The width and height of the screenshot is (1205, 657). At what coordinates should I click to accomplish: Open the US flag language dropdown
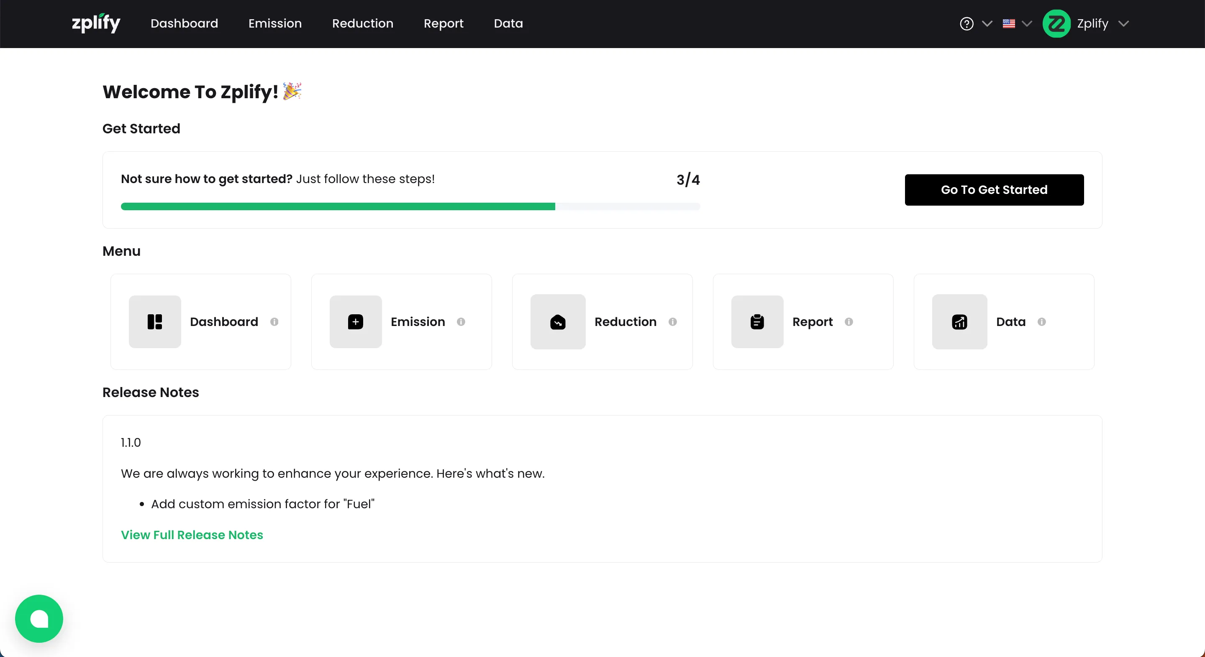1016,23
